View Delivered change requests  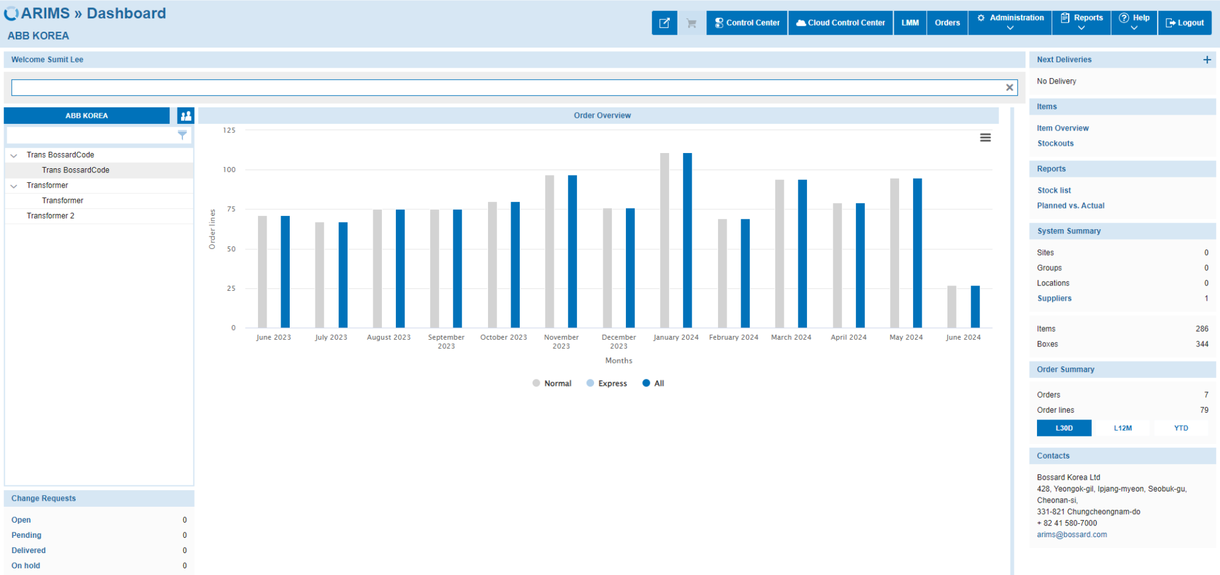[x=28, y=551]
